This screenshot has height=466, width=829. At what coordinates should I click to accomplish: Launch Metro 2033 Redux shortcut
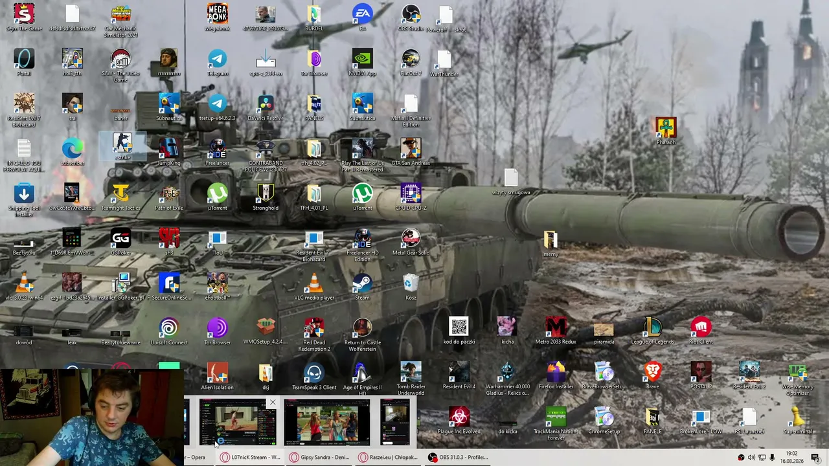pos(555,331)
